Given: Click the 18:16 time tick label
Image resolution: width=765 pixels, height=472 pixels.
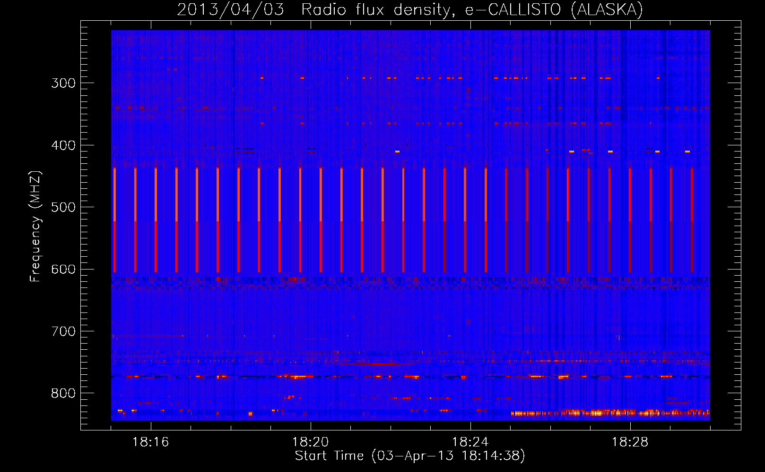Looking at the screenshot, I should 151,442.
